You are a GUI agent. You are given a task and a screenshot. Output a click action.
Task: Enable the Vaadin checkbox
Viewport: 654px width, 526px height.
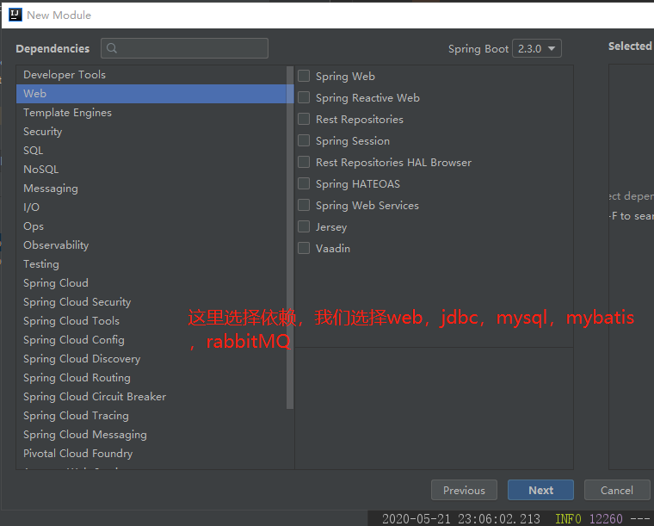click(x=304, y=248)
